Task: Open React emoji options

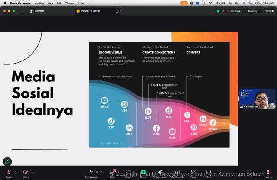Action: (x=128, y=172)
